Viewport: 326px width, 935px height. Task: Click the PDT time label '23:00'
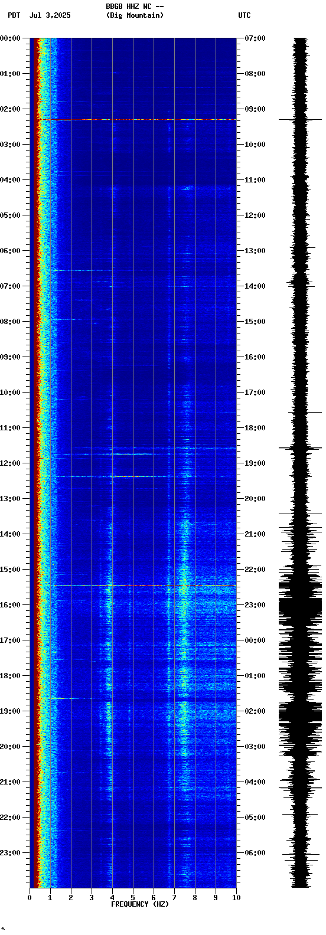tap(10, 853)
